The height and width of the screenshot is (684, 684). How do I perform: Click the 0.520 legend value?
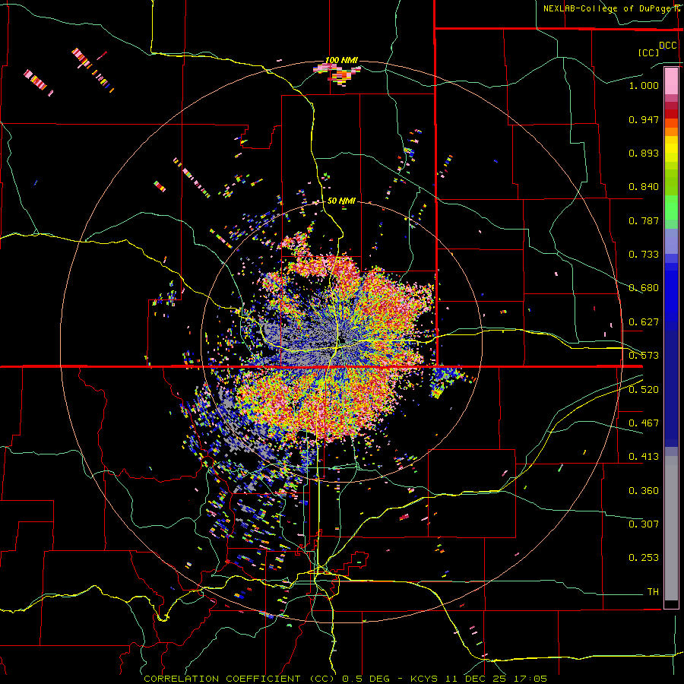click(644, 390)
